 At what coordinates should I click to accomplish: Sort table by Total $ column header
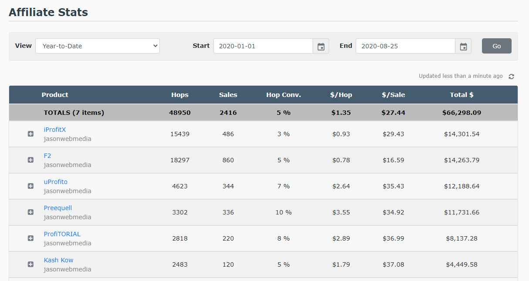click(x=462, y=95)
